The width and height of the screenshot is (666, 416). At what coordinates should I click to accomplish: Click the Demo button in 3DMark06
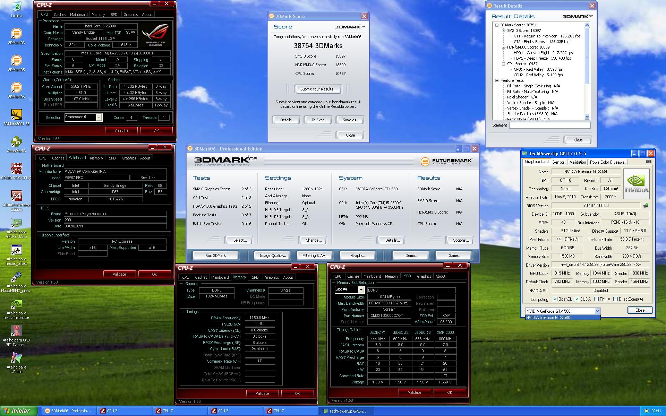point(411,255)
